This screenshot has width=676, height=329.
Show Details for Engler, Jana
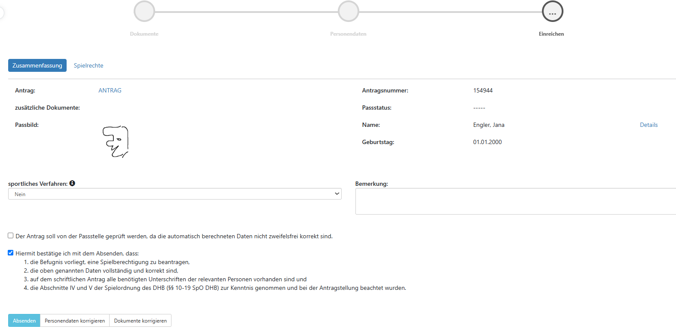click(648, 125)
